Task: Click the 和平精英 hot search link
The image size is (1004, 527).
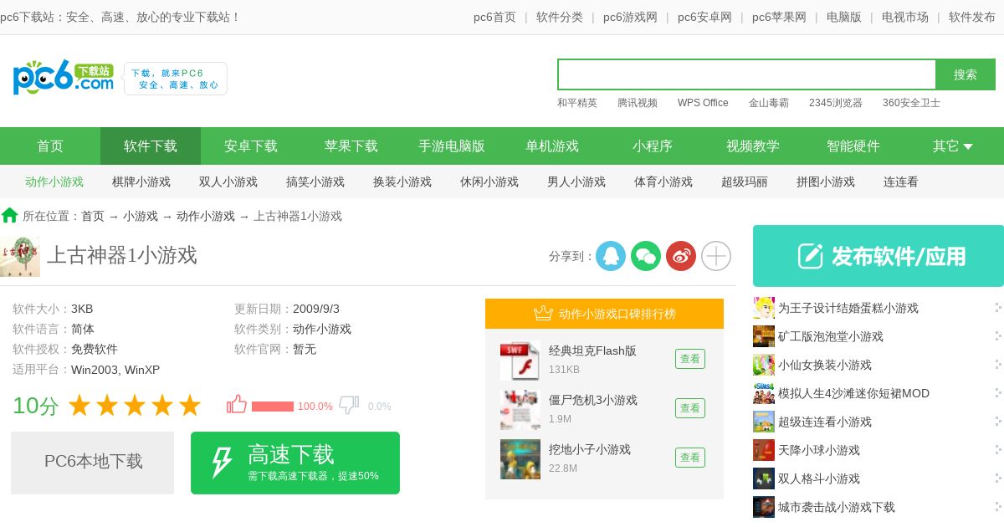Action: pyautogui.click(x=577, y=103)
